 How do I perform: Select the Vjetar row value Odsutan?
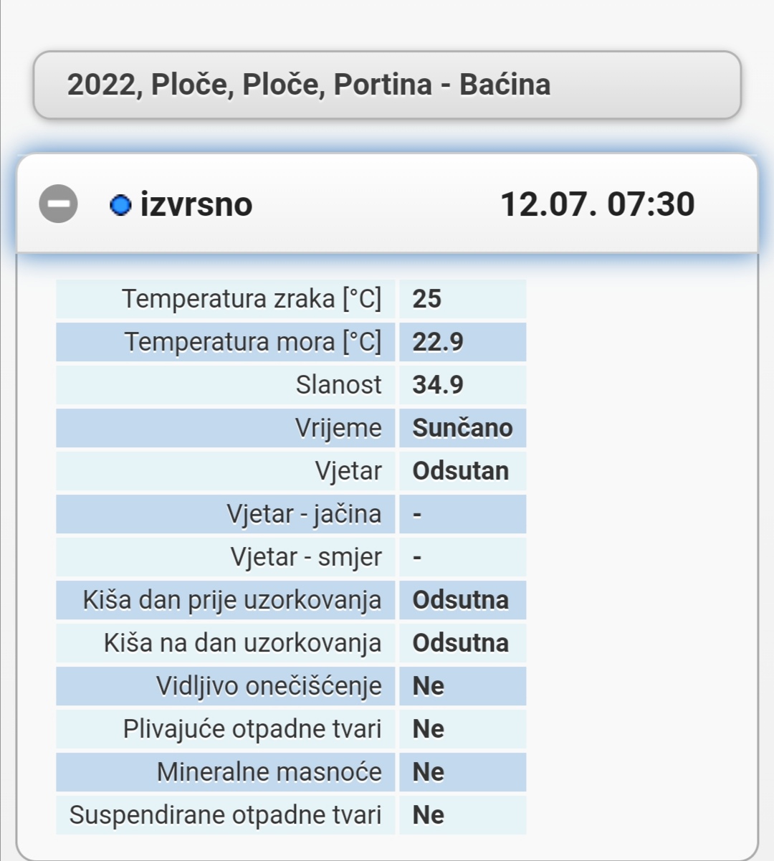(460, 471)
